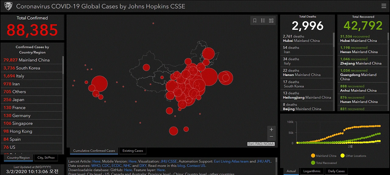Switch to Existing Cases tab
Screen dimensions: 390x175
coord(133,151)
